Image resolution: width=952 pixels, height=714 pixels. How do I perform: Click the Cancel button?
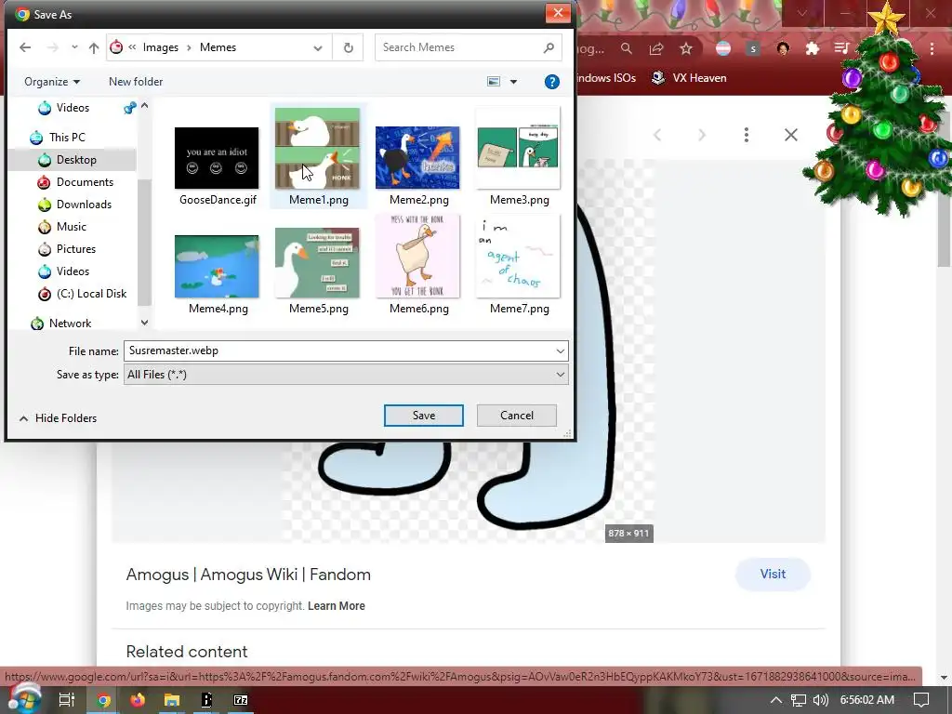(517, 416)
